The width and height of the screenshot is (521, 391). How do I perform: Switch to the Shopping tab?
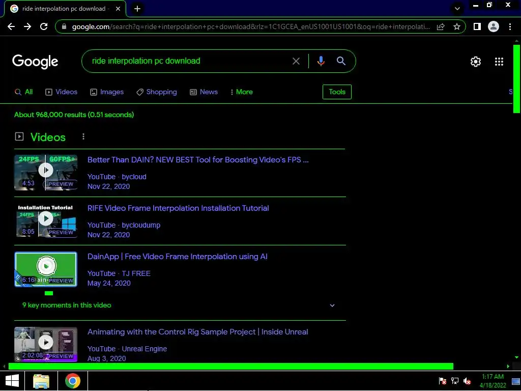click(x=157, y=92)
